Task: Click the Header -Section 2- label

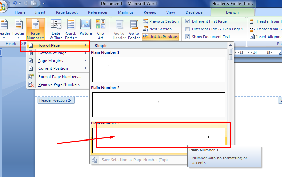Action: point(56,100)
